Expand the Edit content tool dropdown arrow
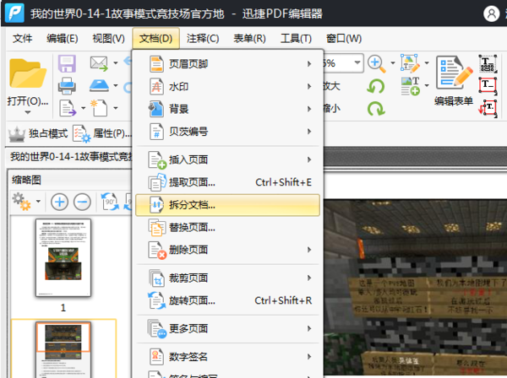This screenshot has width=507, height=378. click(427, 63)
